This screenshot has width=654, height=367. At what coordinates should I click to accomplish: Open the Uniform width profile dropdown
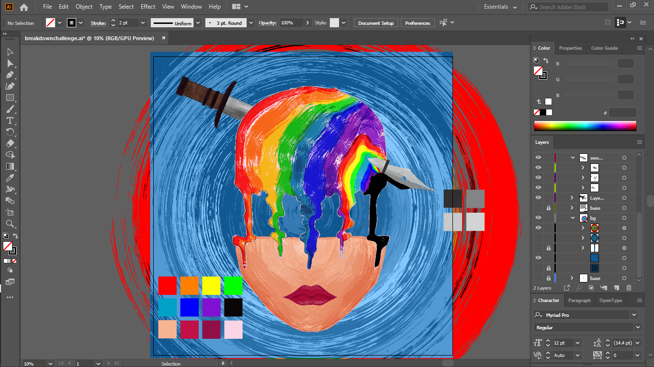198,23
